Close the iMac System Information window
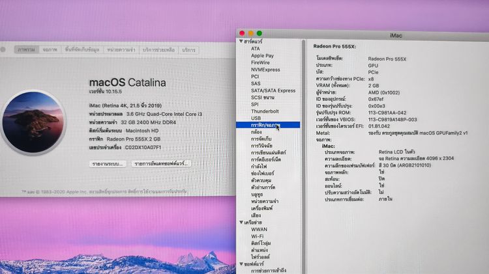 242,33
